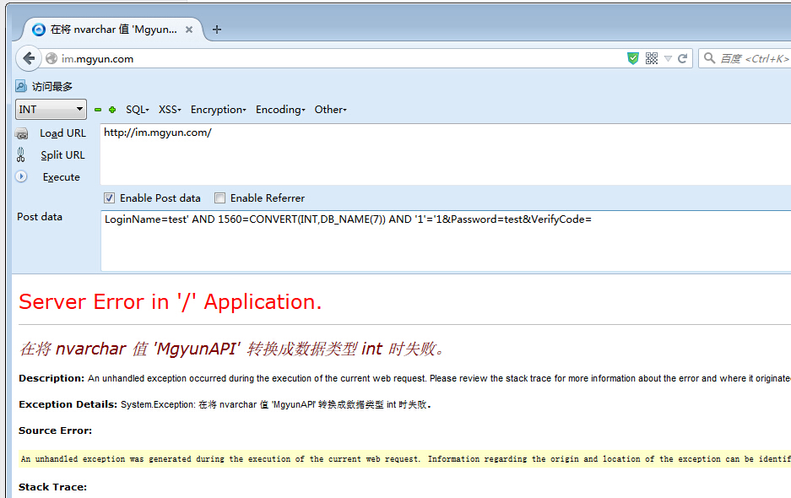Click Load URL button
This screenshot has height=498, width=791.
click(62, 133)
